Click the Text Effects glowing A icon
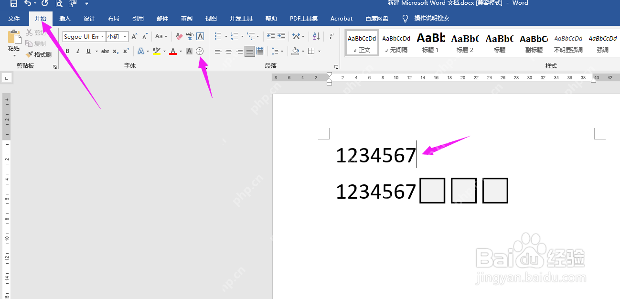 (141, 51)
